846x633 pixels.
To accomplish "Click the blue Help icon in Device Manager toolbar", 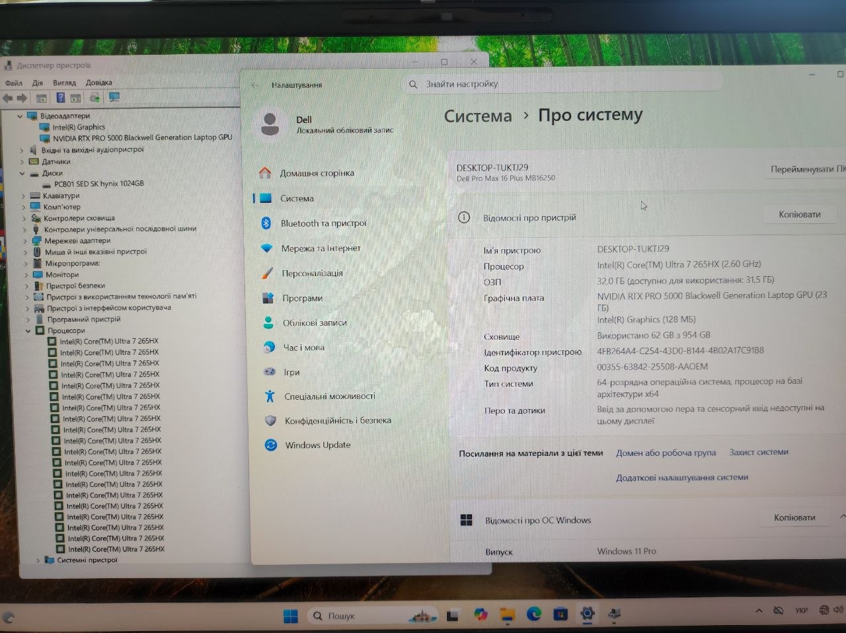I will pyautogui.click(x=60, y=98).
